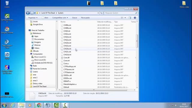Select the file Core.dll

67,58
